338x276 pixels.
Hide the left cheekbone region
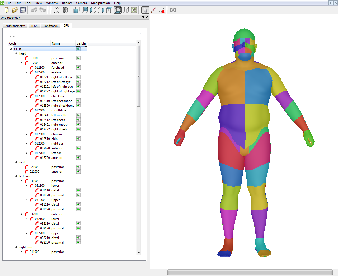(78, 101)
